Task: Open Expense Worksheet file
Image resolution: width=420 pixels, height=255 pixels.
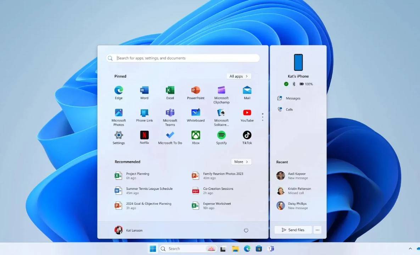Action: pyautogui.click(x=211, y=206)
